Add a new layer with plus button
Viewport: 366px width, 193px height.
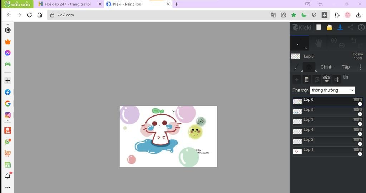(x=297, y=80)
